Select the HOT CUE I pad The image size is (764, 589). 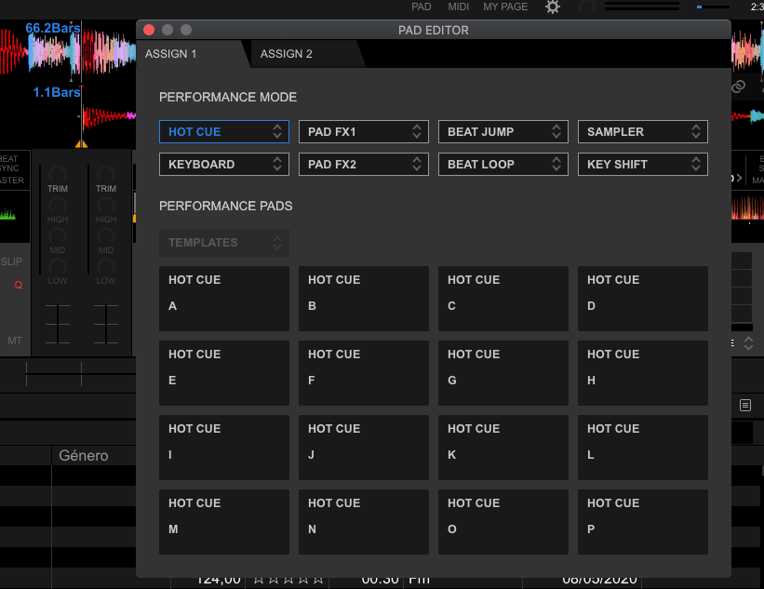224,448
